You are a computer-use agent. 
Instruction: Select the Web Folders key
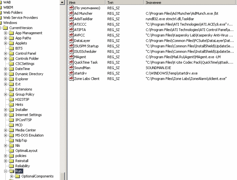click(13, 13)
